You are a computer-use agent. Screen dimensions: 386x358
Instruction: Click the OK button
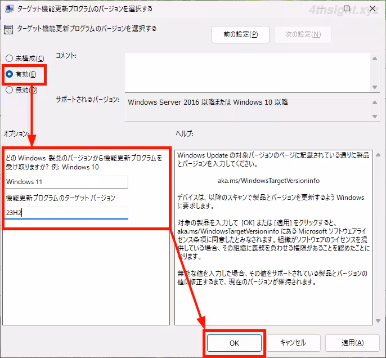(234, 343)
